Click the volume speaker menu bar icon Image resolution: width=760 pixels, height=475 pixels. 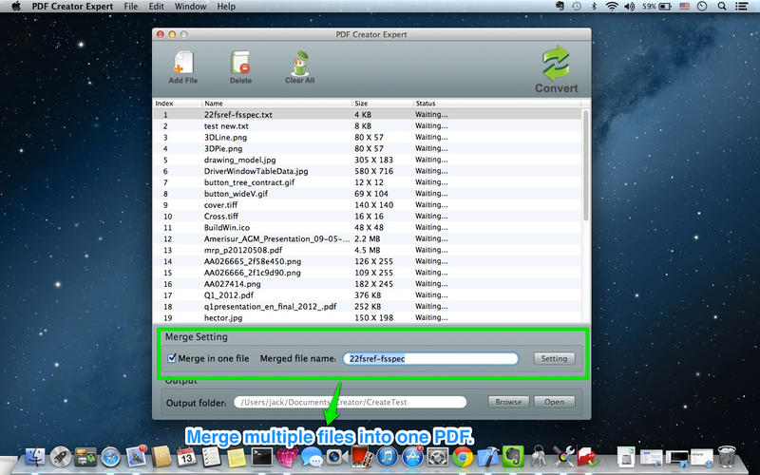pyautogui.click(x=629, y=7)
